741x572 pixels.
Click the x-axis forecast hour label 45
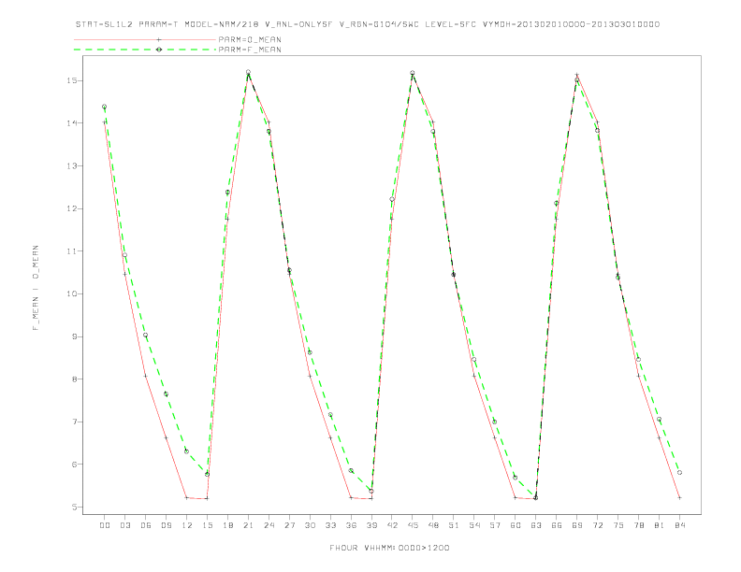pyautogui.click(x=413, y=525)
